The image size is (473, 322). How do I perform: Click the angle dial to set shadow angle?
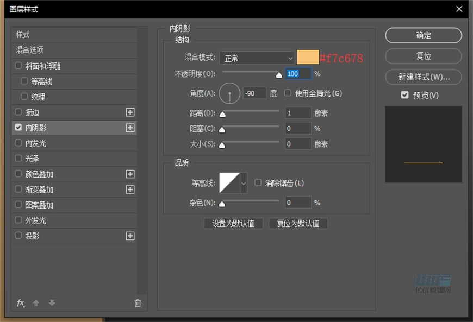[229, 93]
